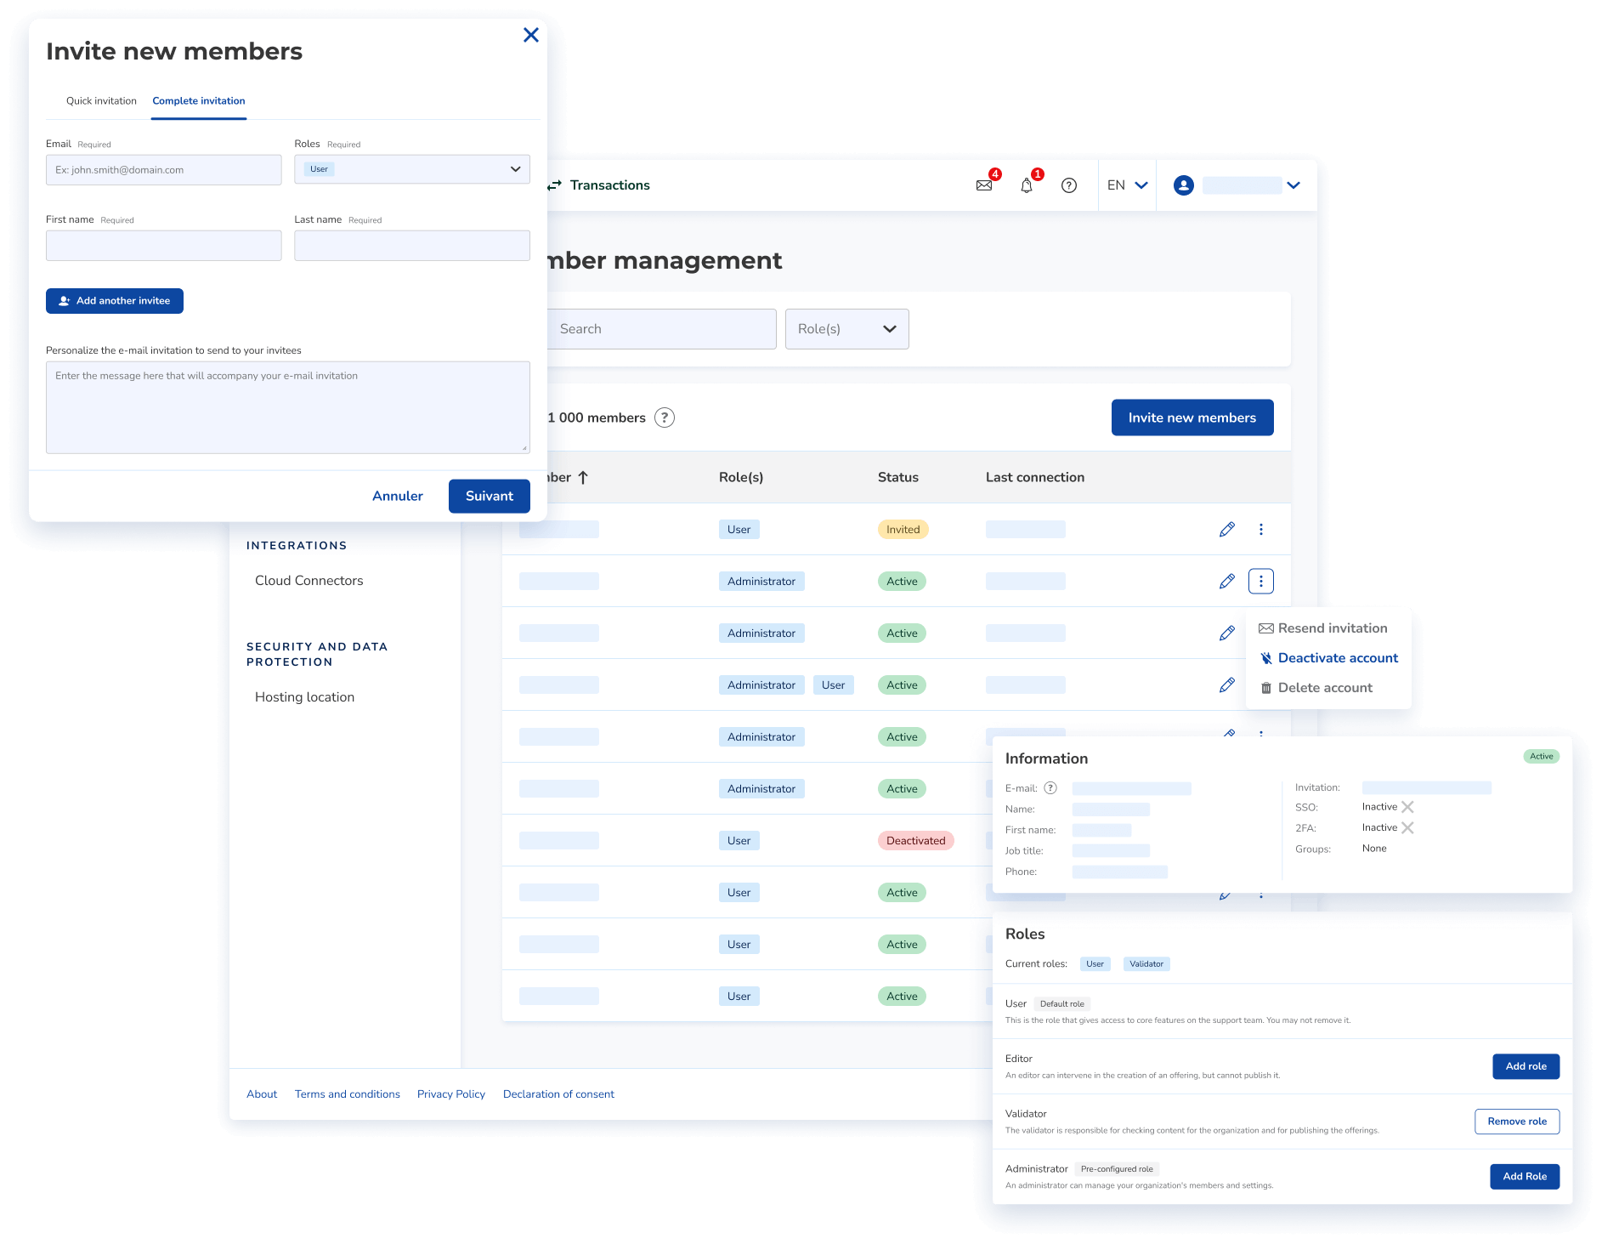
Task: Click the Email input field
Action: 164,170
